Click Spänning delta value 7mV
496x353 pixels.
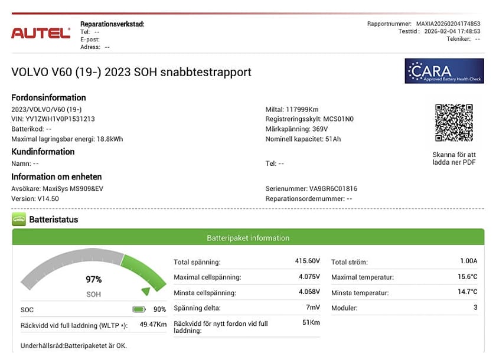(313, 307)
